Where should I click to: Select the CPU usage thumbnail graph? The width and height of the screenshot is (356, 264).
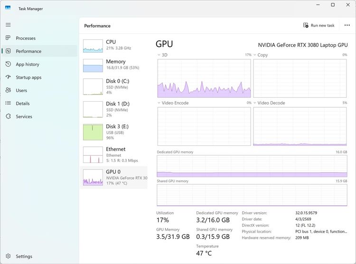pyautogui.click(x=93, y=46)
